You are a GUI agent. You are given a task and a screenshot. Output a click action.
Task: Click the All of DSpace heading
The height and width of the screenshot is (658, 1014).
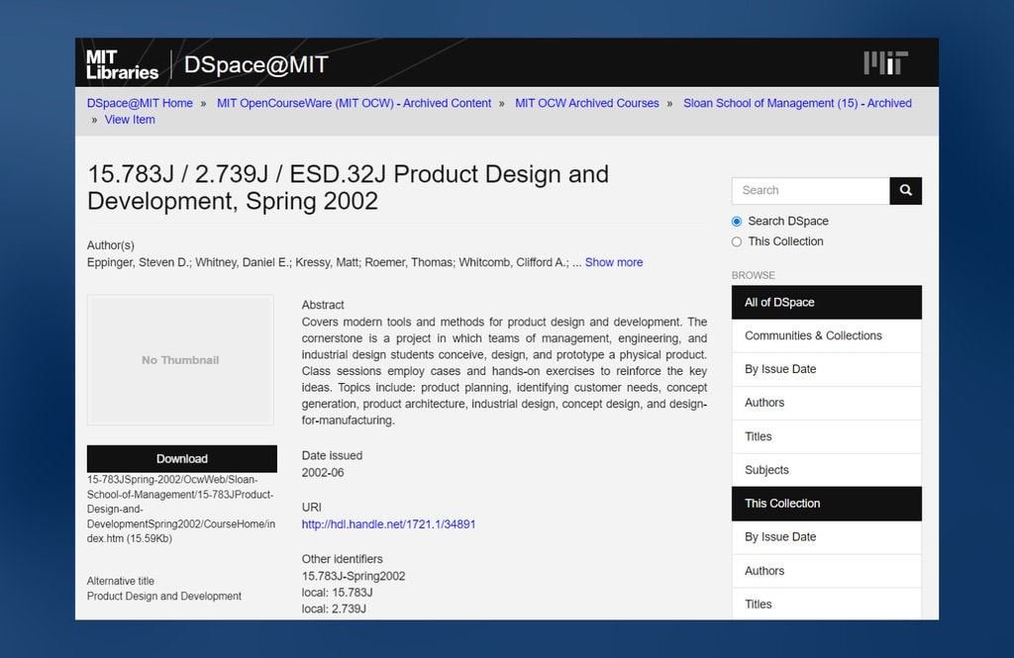pyautogui.click(x=827, y=303)
